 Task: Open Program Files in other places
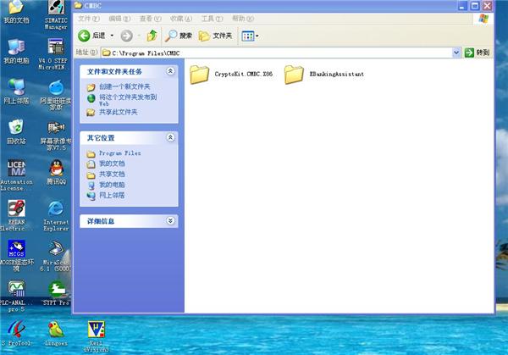[120, 153]
